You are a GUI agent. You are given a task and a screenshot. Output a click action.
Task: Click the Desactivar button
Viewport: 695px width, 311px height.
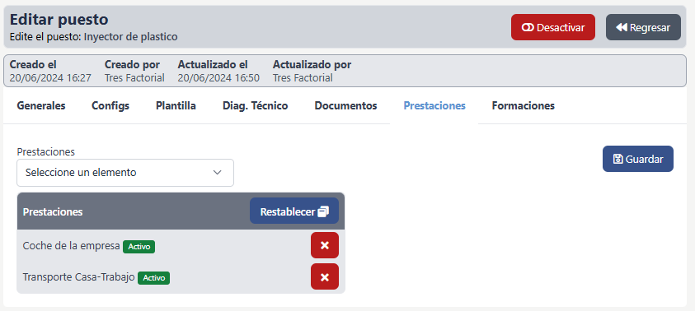point(552,27)
